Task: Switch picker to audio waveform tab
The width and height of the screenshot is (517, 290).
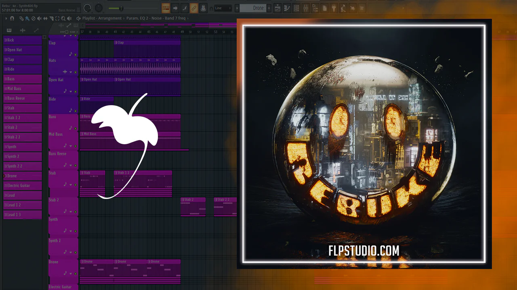Action: [22, 30]
